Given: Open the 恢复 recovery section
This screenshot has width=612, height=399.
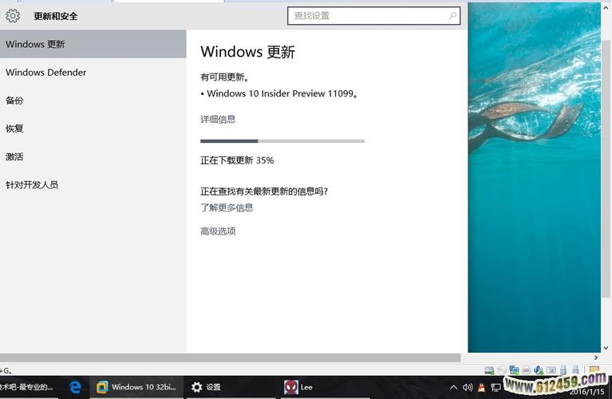Looking at the screenshot, I should point(93,128).
